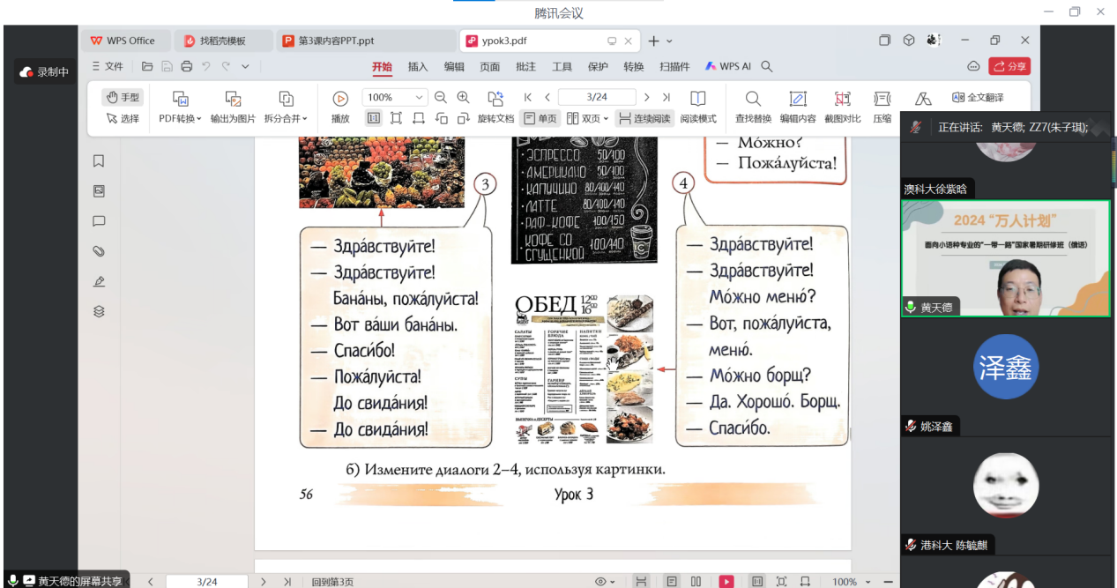Open the PDF转换 dropdown
The height and width of the screenshot is (588, 1117).
(180, 118)
